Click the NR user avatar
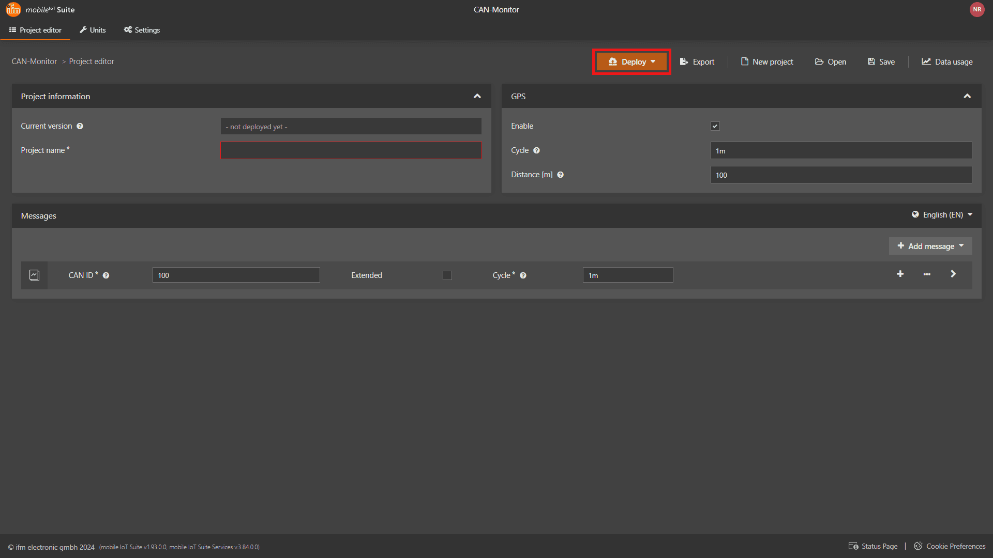The image size is (993, 558). pyautogui.click(x=976, y=9)
